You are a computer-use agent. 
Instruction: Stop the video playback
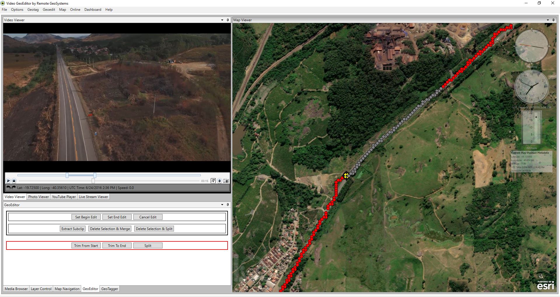click(14, 181)
